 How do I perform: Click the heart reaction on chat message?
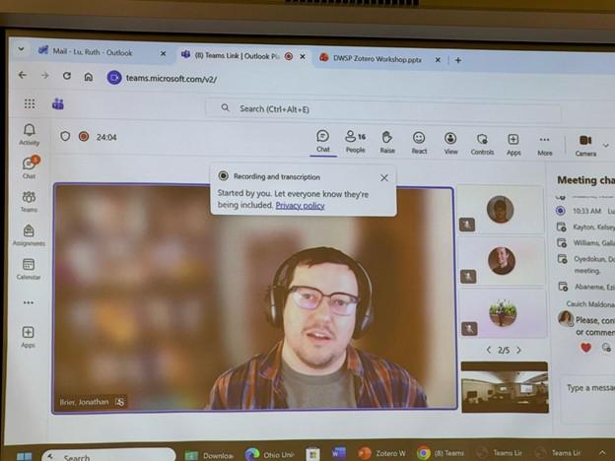(x=585, y=348)
